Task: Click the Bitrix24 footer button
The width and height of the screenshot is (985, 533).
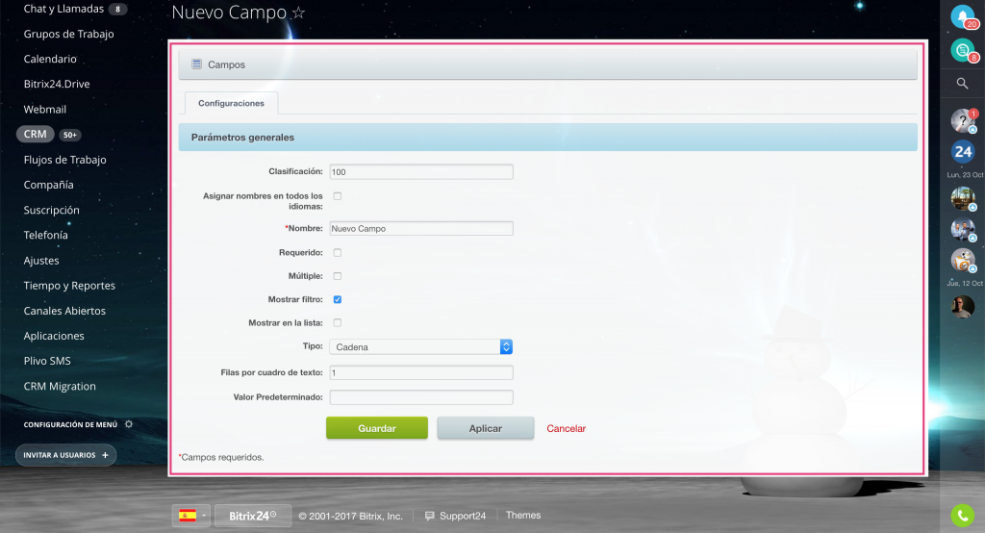Action: [253, 516]
